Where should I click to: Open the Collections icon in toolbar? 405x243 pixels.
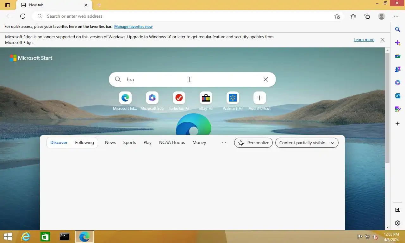click(367, 16)
